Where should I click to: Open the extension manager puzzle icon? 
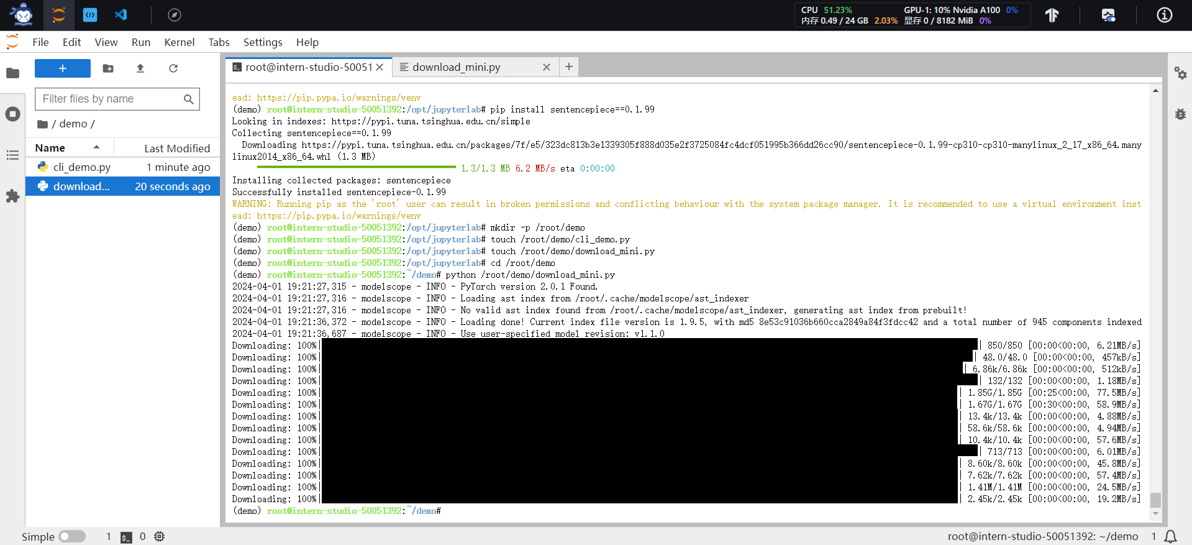point(12,196)
